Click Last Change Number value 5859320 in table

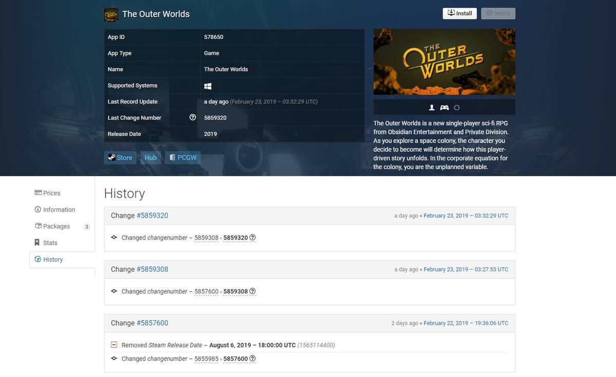[215, 118]
